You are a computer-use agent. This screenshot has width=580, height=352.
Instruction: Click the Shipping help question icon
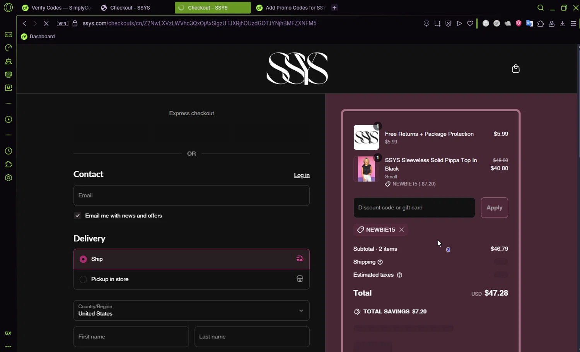tap(380, 262)
